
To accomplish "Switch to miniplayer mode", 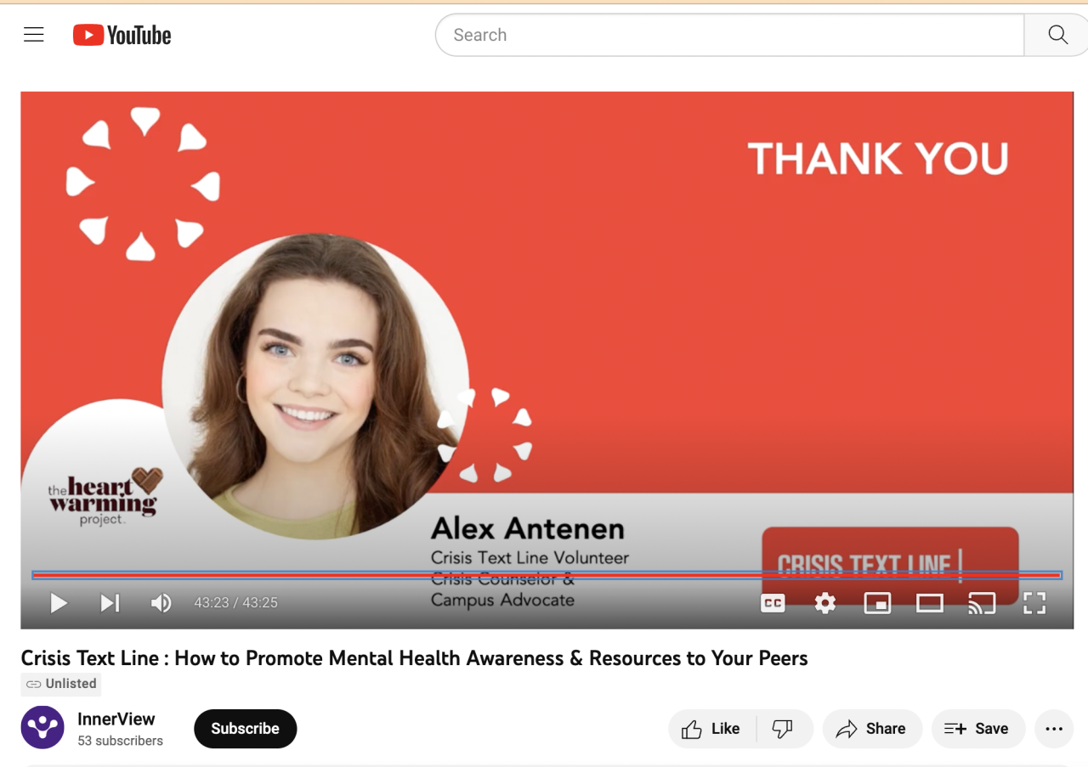I will pyautogui.click(x=877, y=603).
